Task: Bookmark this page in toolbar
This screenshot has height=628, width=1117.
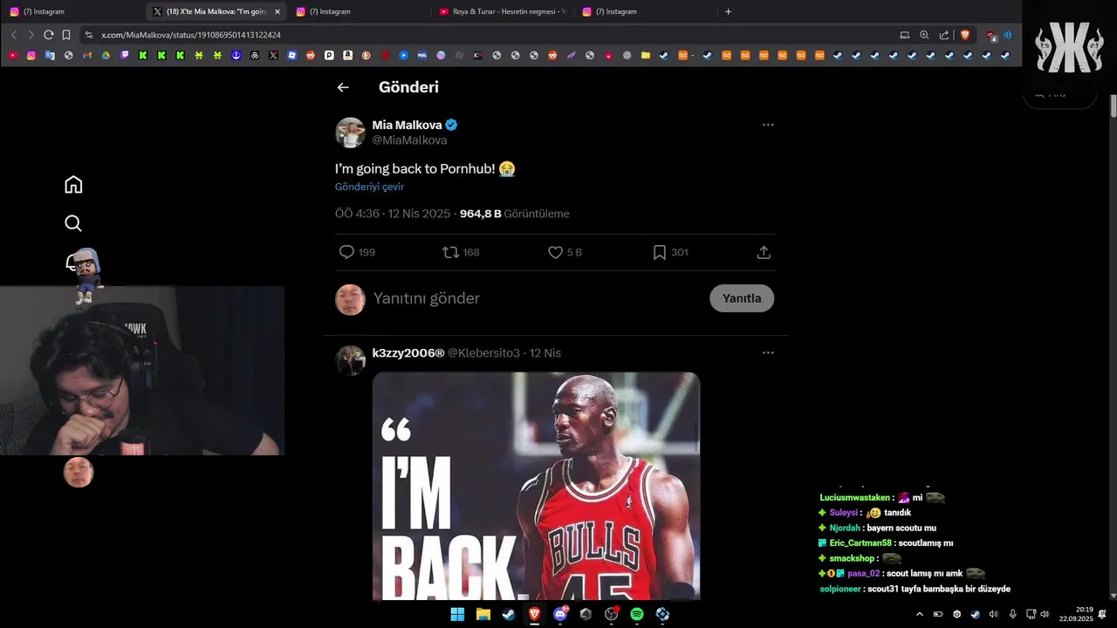Action: coord(66,35)
